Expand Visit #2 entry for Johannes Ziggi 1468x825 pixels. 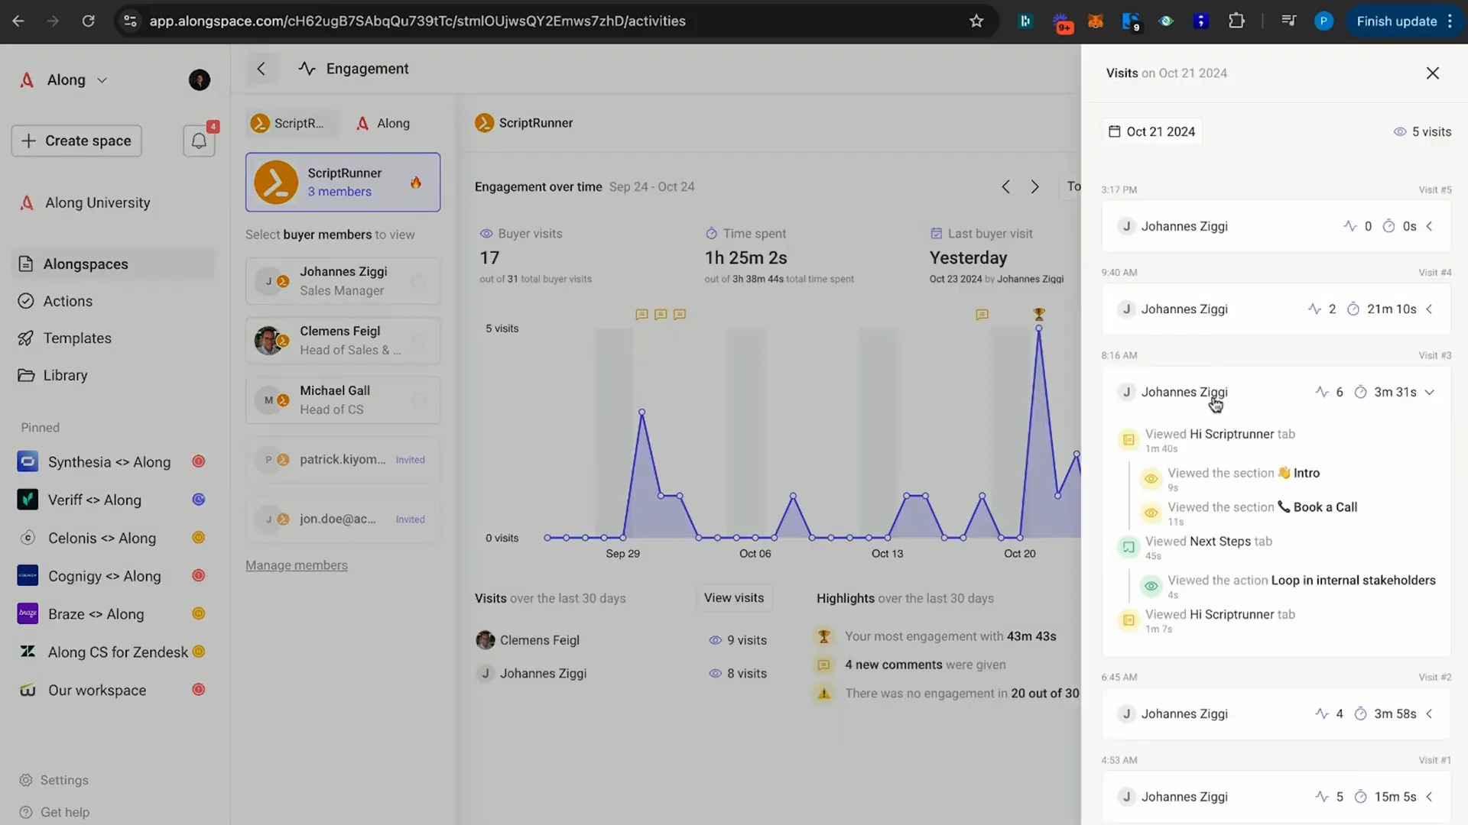1431,713
